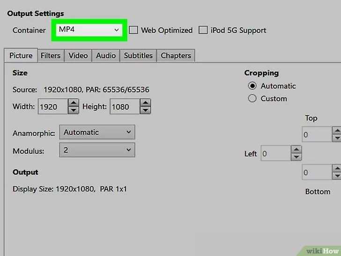Switch to the Picture tab
Screen dimensions: 341x256
21,55
